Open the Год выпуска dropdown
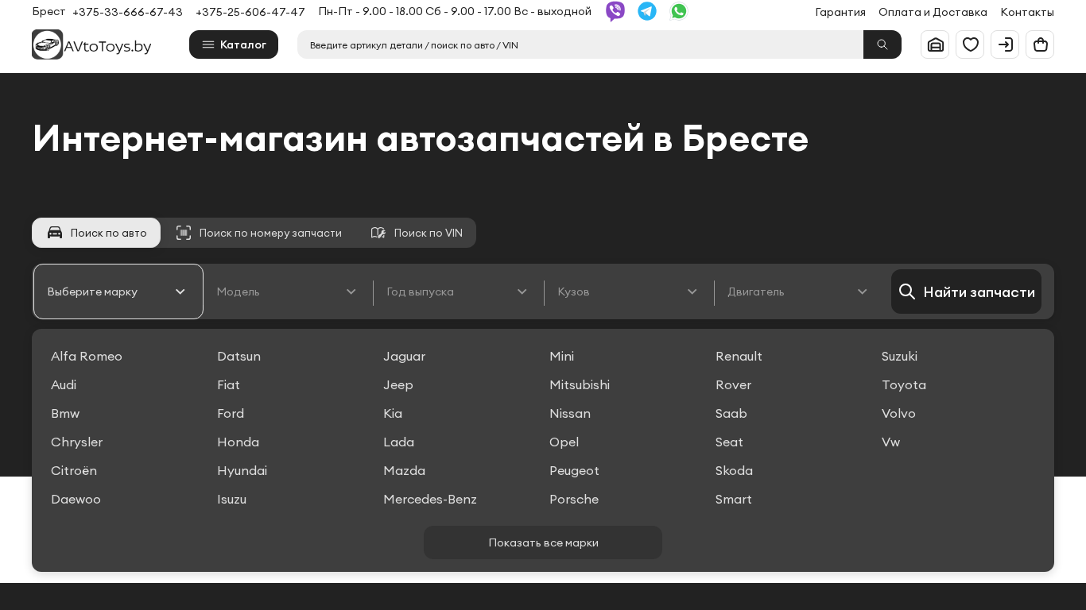The width and height of the screenshot is (1086, 610). click(458, 291)
